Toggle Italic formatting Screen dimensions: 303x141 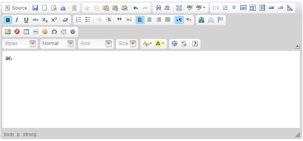tap(17, 20)
